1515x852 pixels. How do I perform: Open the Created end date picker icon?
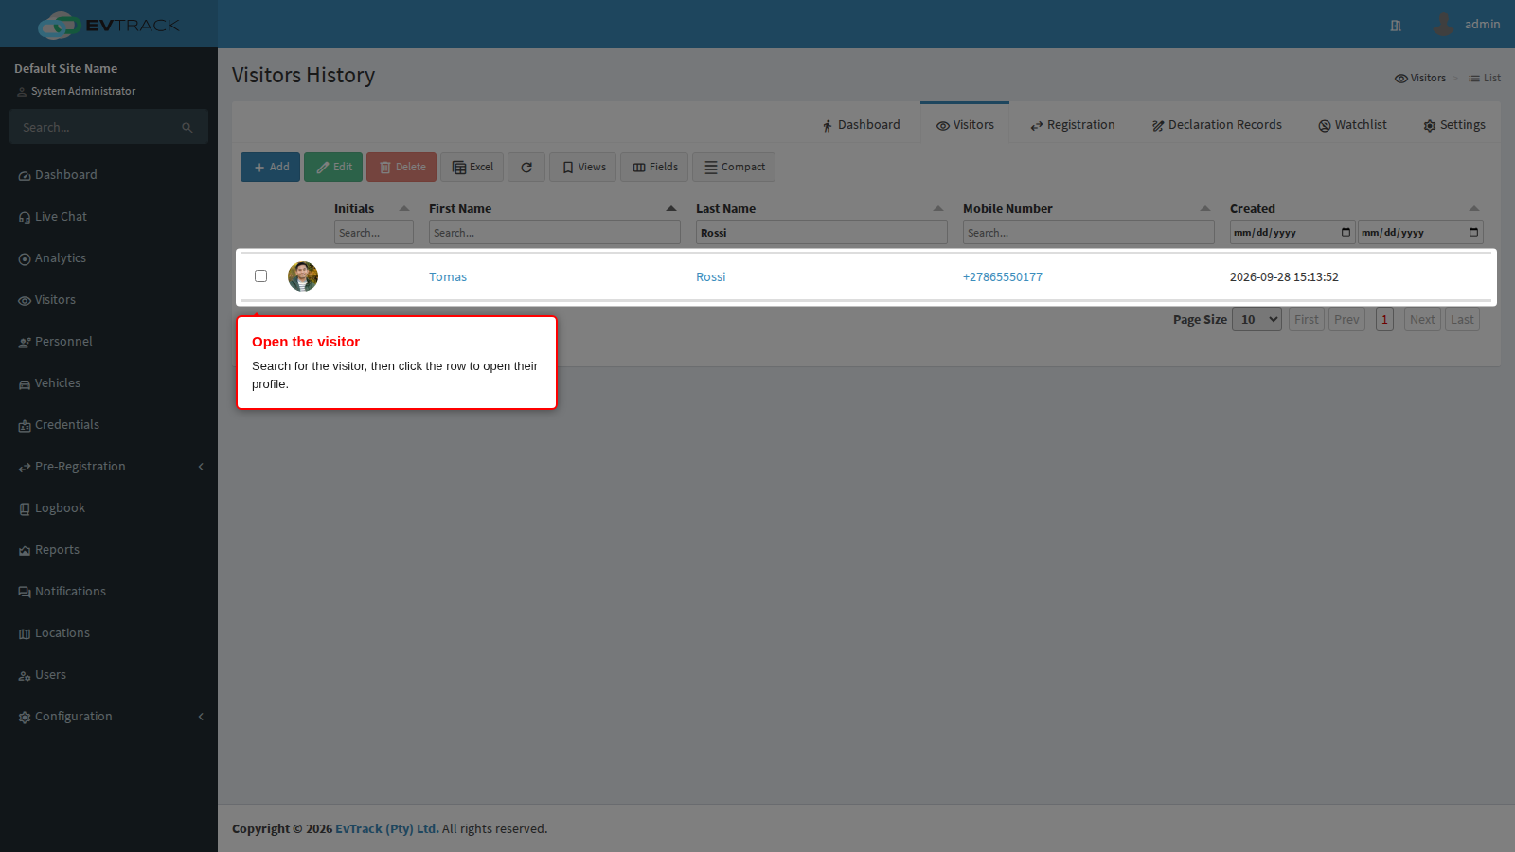[x=1473, y=232]
